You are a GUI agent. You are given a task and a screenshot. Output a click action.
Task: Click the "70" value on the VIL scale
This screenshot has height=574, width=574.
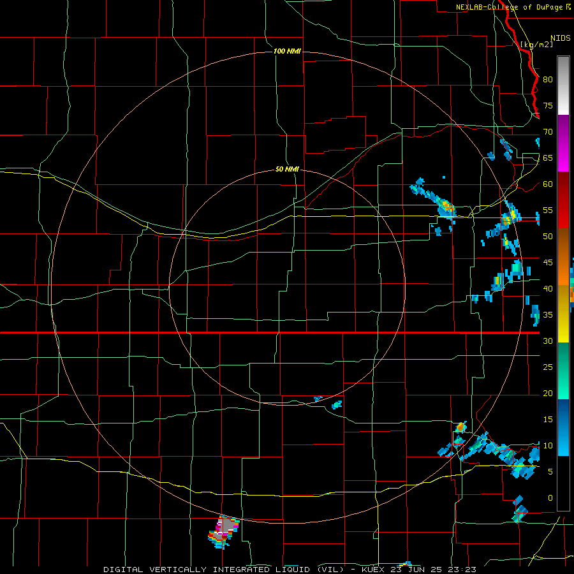pyautogui.click(x=548, y=132)
